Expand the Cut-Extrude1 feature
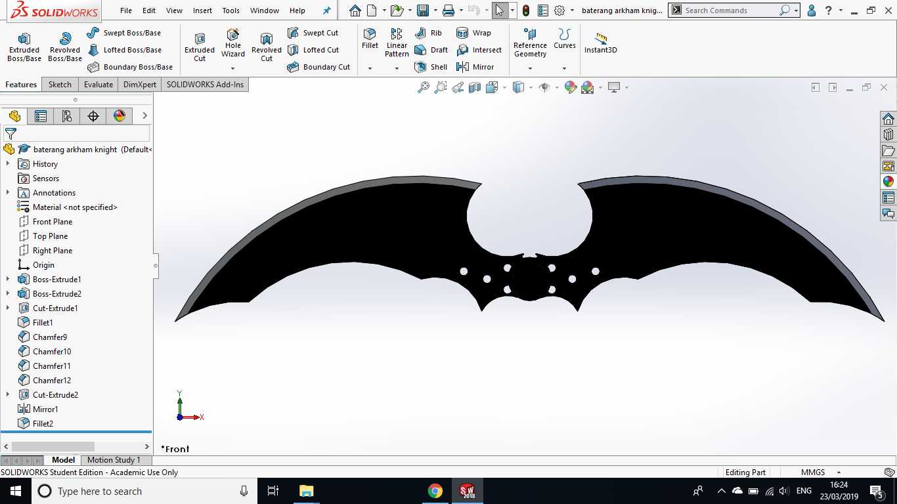The image size is (897, 504). pos(8,308)
